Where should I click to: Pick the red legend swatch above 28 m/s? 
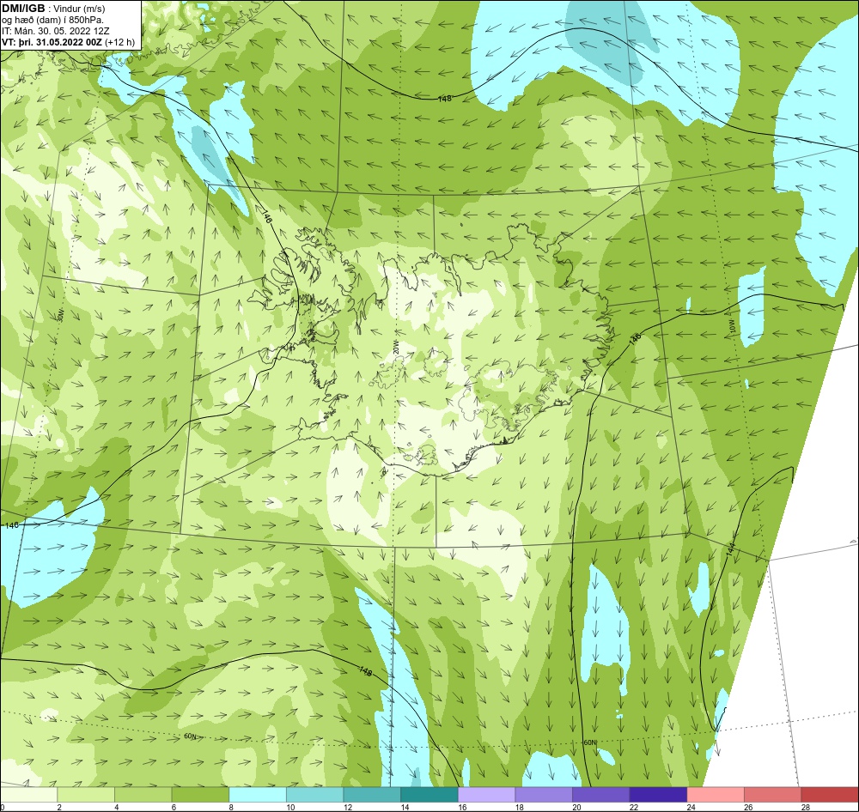tap(830, 795)
